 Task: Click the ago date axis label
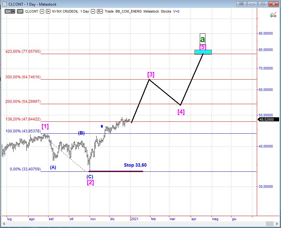pos(32,219)
